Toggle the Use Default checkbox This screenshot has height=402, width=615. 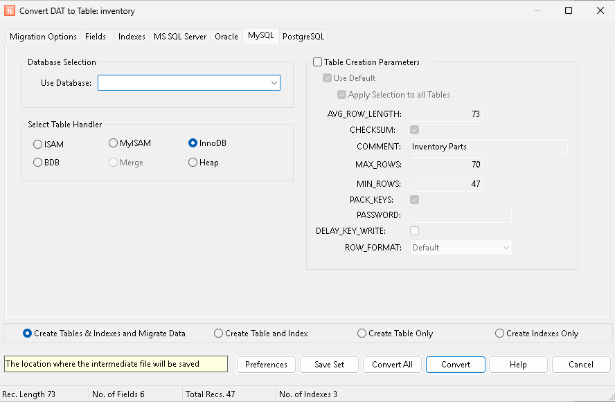(328, 78)
